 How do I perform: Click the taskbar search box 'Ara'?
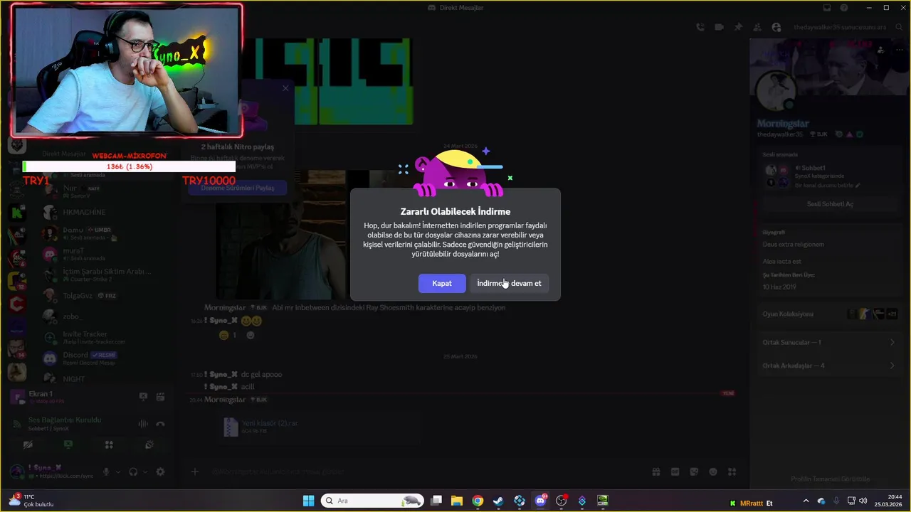(x=372, y=501)
